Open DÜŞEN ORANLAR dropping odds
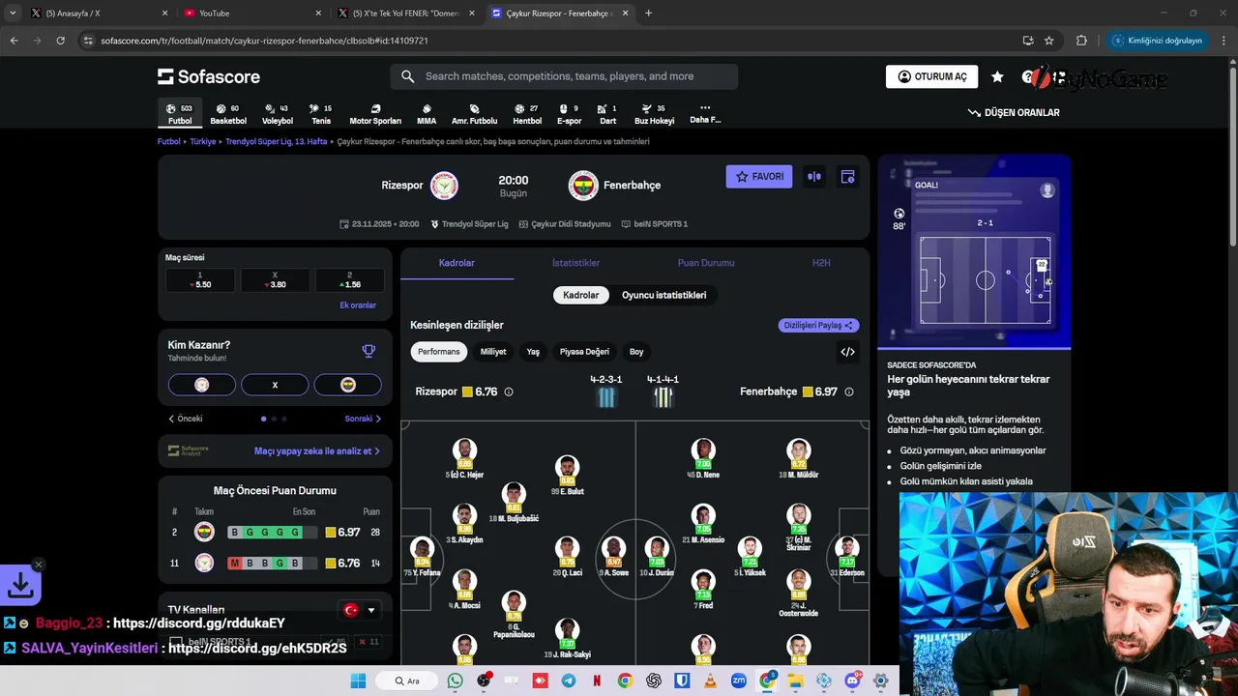The width and height of the screenshot is (1238, 696). (x=1014, y=112)
